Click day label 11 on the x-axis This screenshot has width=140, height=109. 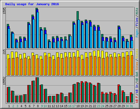point(49,106)
